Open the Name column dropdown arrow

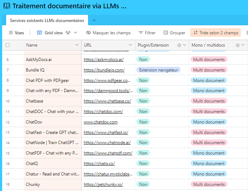pos(77,45)
